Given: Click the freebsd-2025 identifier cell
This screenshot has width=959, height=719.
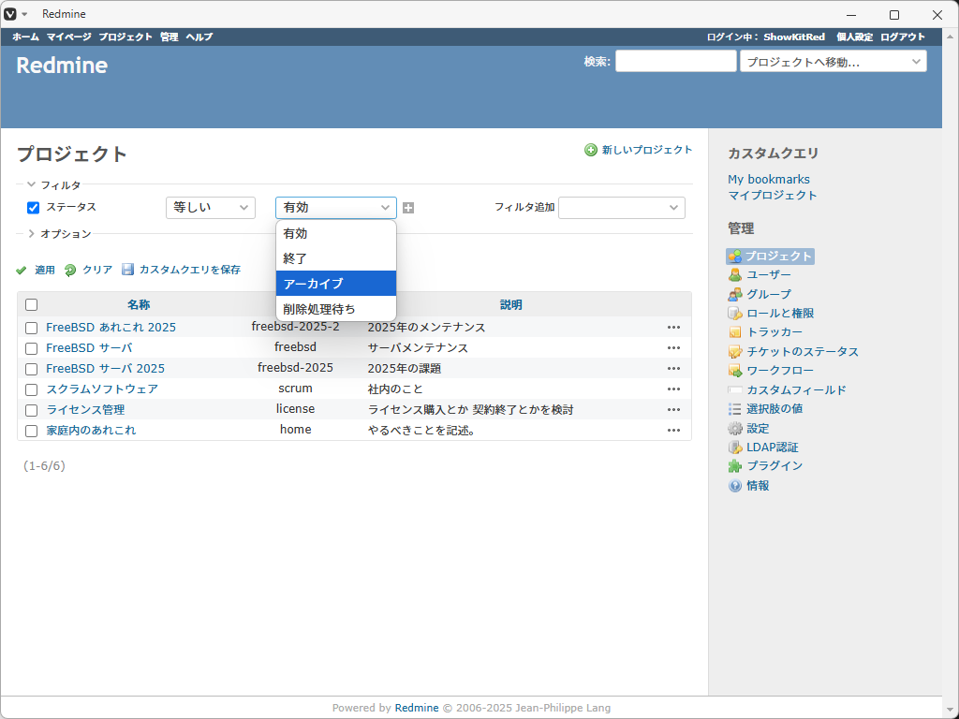Looking at the screenshot, I should 295,367.
